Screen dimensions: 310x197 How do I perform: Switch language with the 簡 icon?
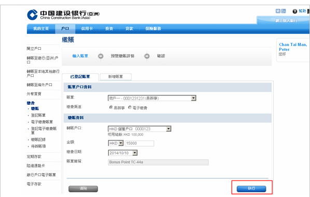coord(278,11)
